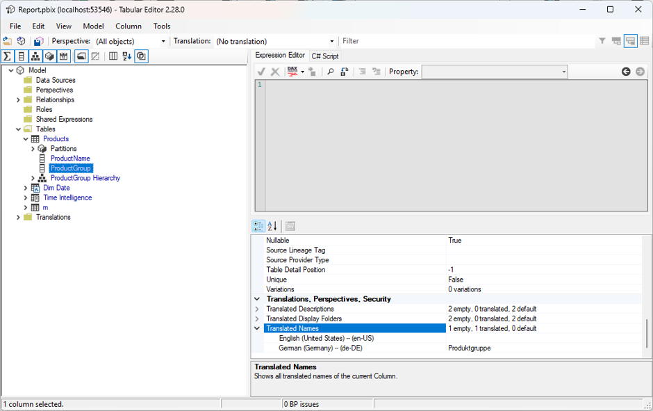Image resolution: width=653 pixels, height=411 pixels.
Task: Edit German (Germany) value Produktgruppe
Action: coord(543,348)
